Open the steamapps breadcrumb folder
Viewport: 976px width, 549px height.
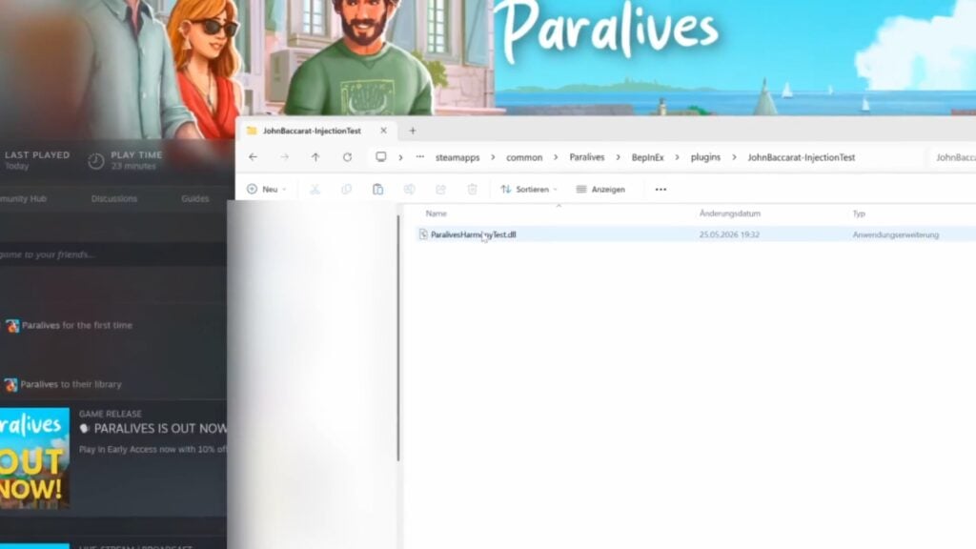tap(457, 157)
